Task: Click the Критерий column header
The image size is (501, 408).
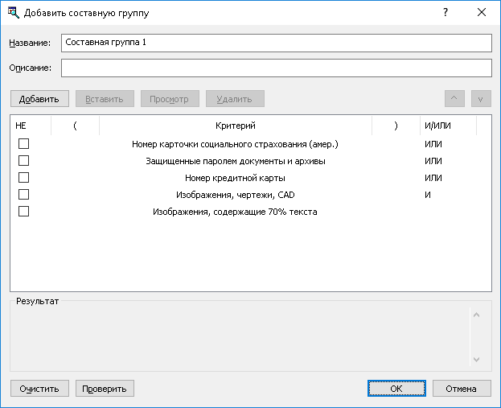Action: coord(235,126)
